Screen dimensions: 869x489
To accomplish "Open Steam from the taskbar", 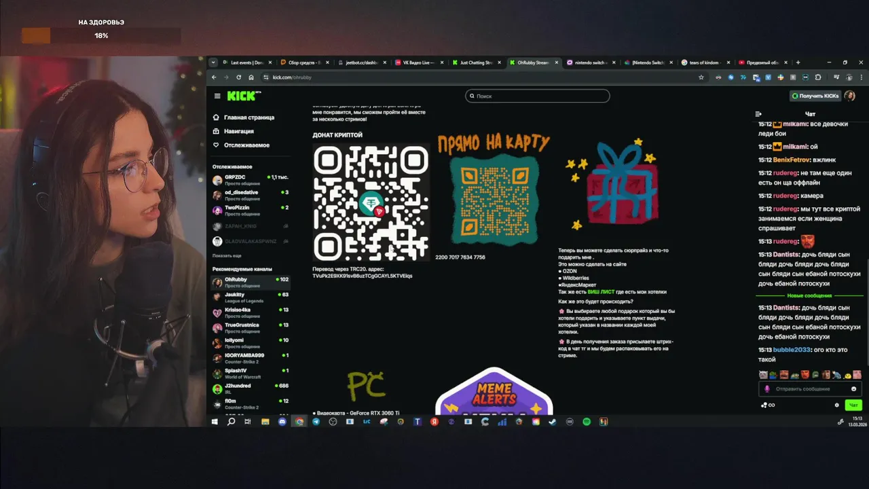I will [x=553, y=422].
